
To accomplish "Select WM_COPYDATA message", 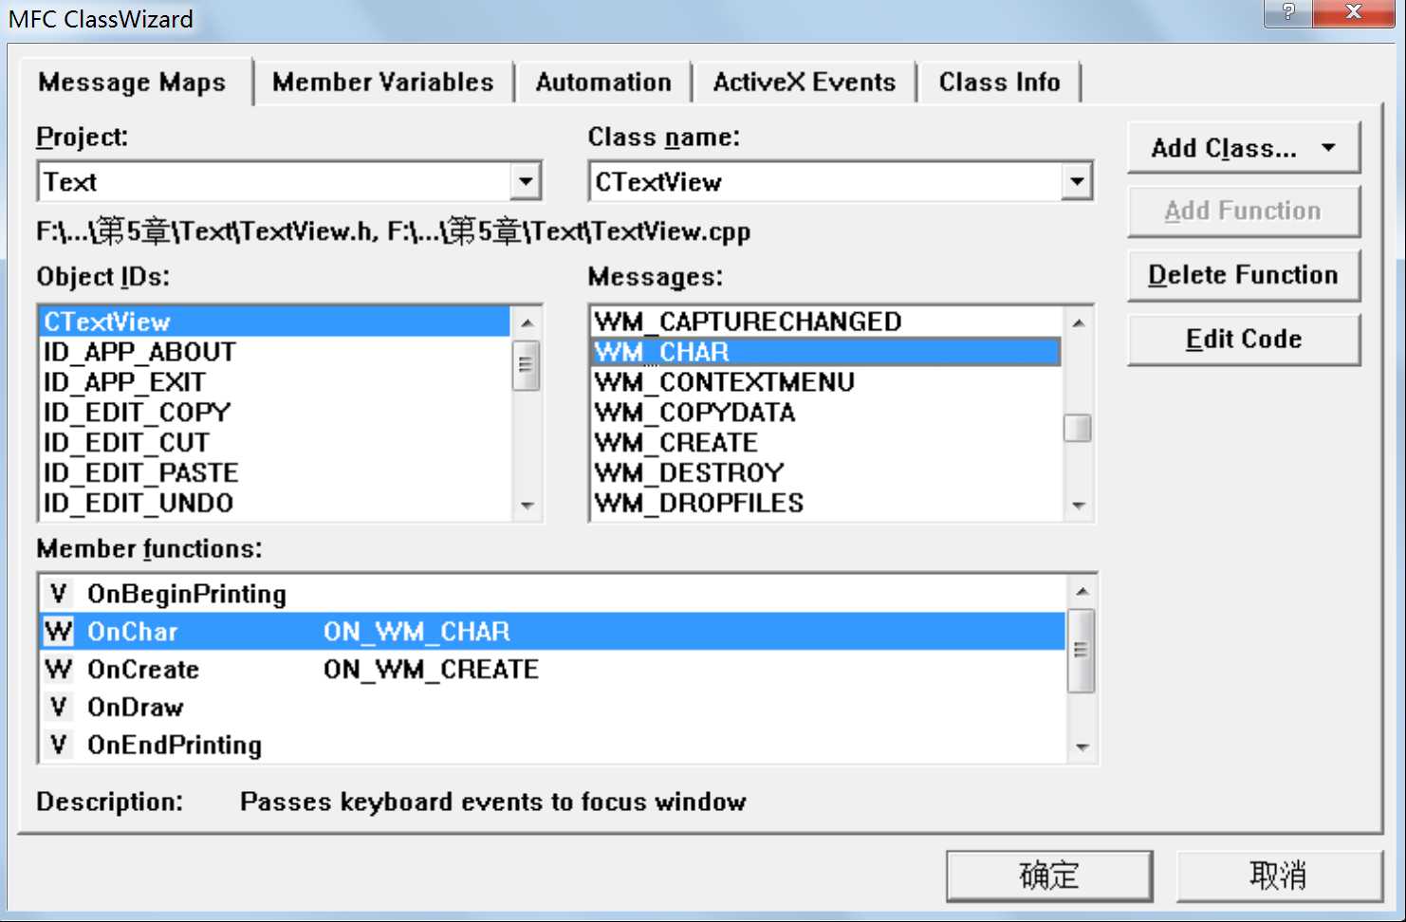I will point(826,413).
